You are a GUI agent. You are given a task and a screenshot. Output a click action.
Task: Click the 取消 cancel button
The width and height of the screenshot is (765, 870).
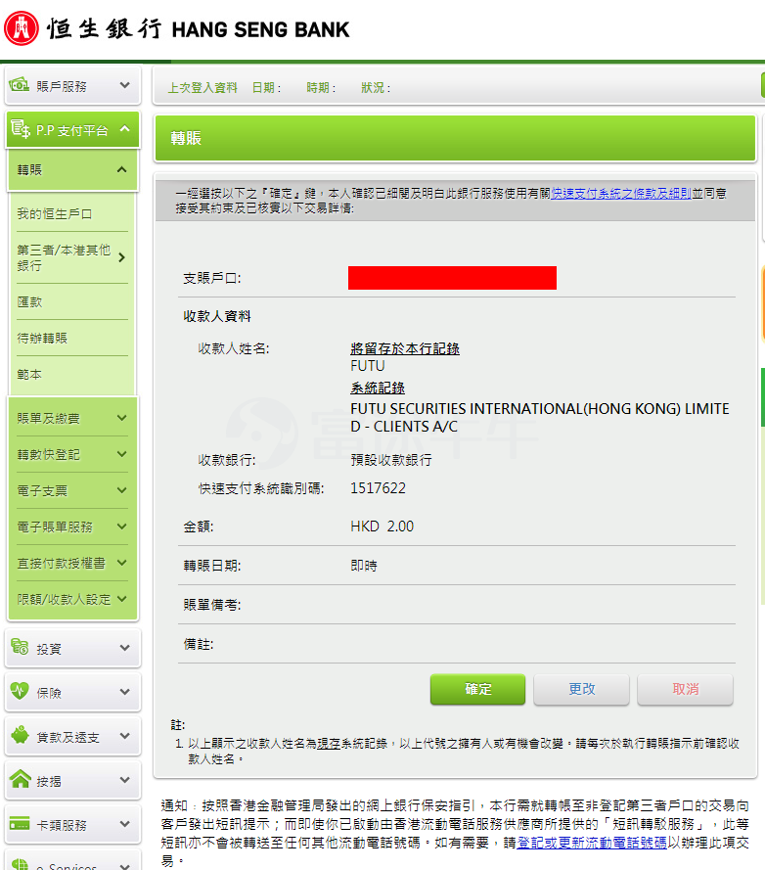tap(685, 689)
